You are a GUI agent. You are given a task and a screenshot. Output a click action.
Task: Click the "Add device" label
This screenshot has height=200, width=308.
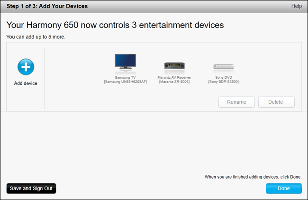(26, 83)
